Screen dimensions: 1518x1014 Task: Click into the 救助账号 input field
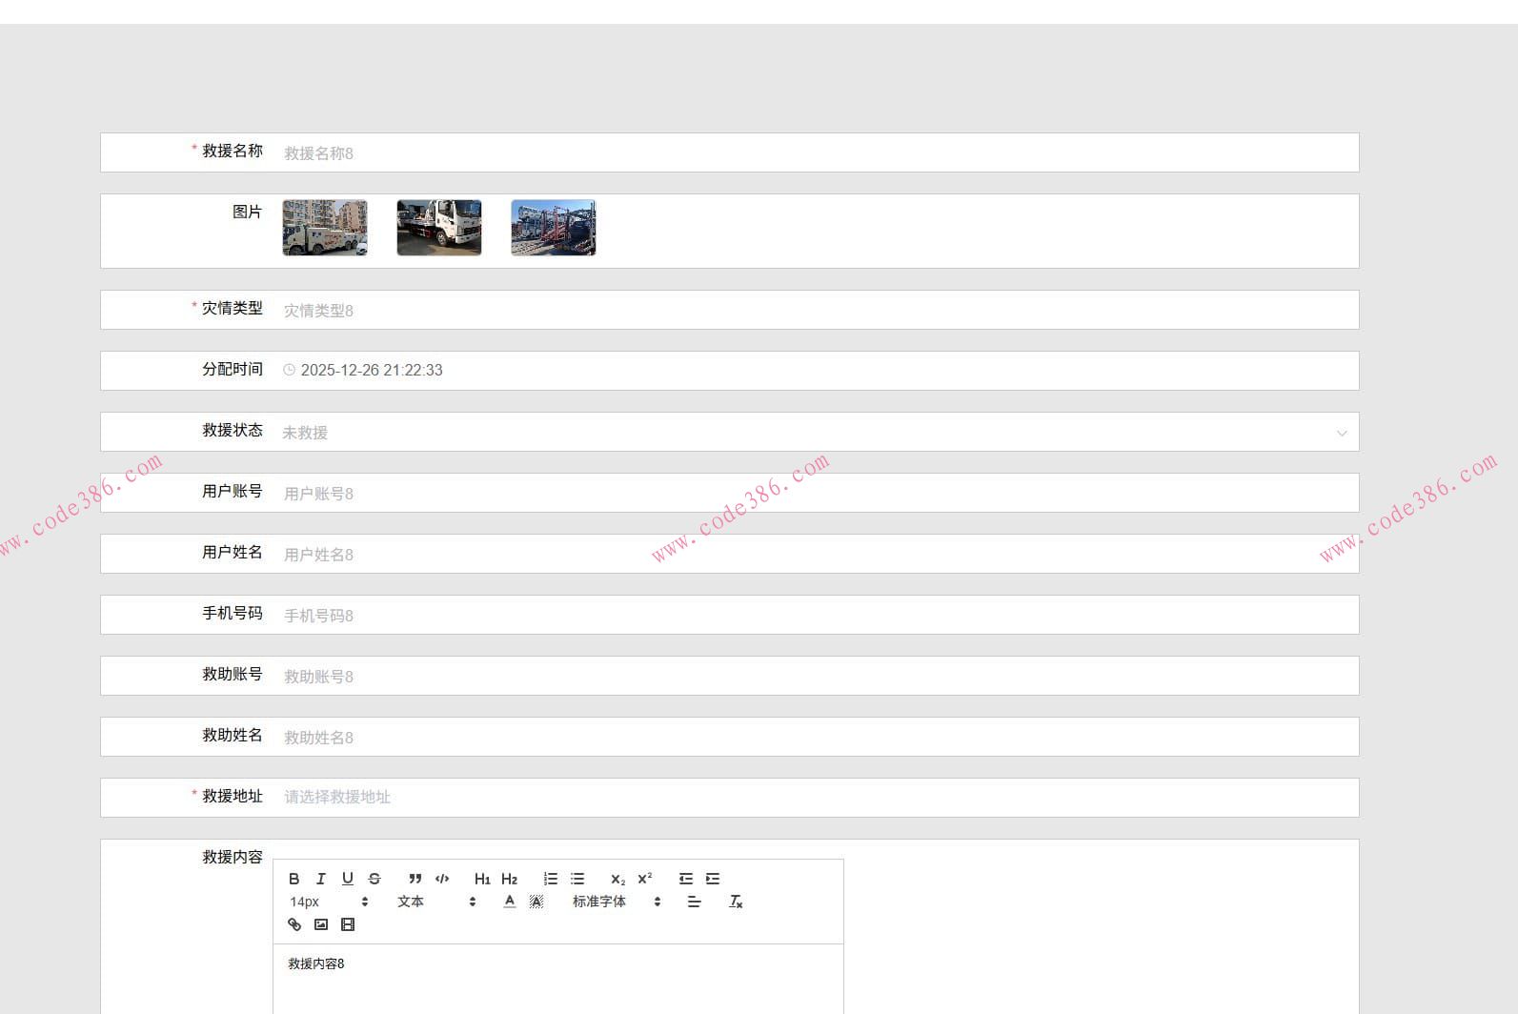[x=816, y=676]
